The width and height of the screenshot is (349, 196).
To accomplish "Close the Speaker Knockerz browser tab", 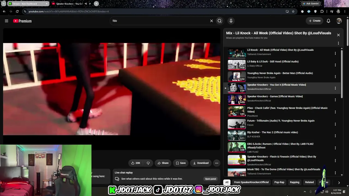I will 90,4.
